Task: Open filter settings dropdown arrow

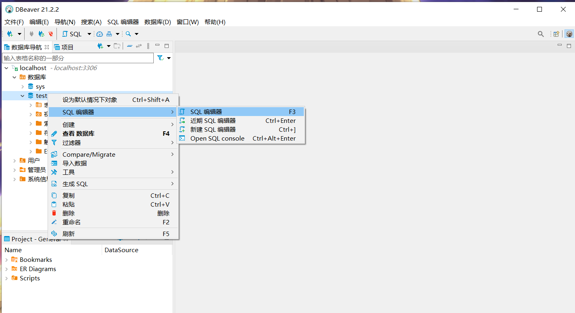Action: (169, 58)
